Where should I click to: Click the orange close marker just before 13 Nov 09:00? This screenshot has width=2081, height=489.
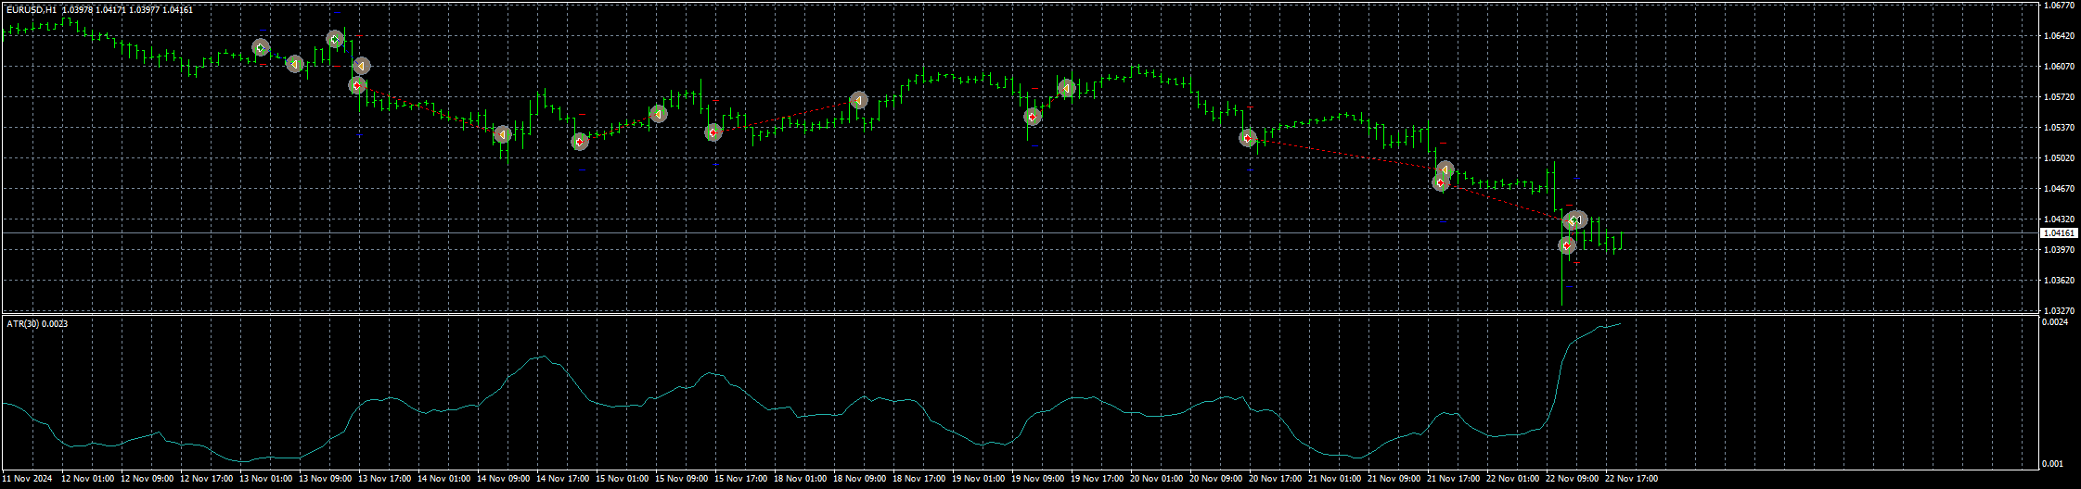click(x=294, y=64)
